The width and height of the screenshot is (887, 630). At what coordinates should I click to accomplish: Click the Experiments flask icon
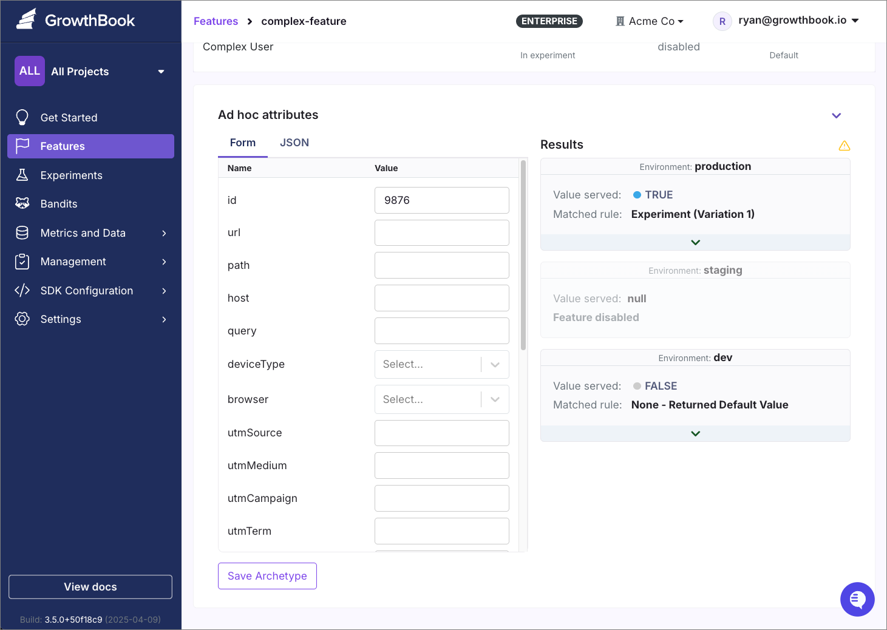tap(22, 175)
